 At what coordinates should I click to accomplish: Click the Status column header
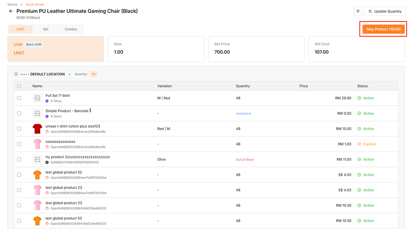pos(362,86)
